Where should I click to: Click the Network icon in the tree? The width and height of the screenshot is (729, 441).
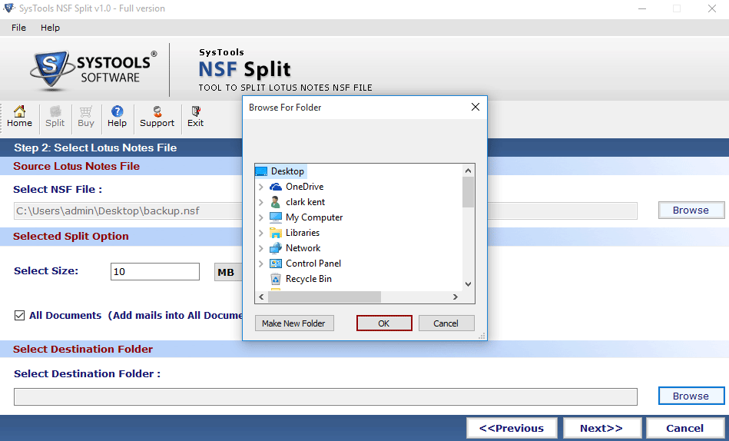click(x=276, y=248)
